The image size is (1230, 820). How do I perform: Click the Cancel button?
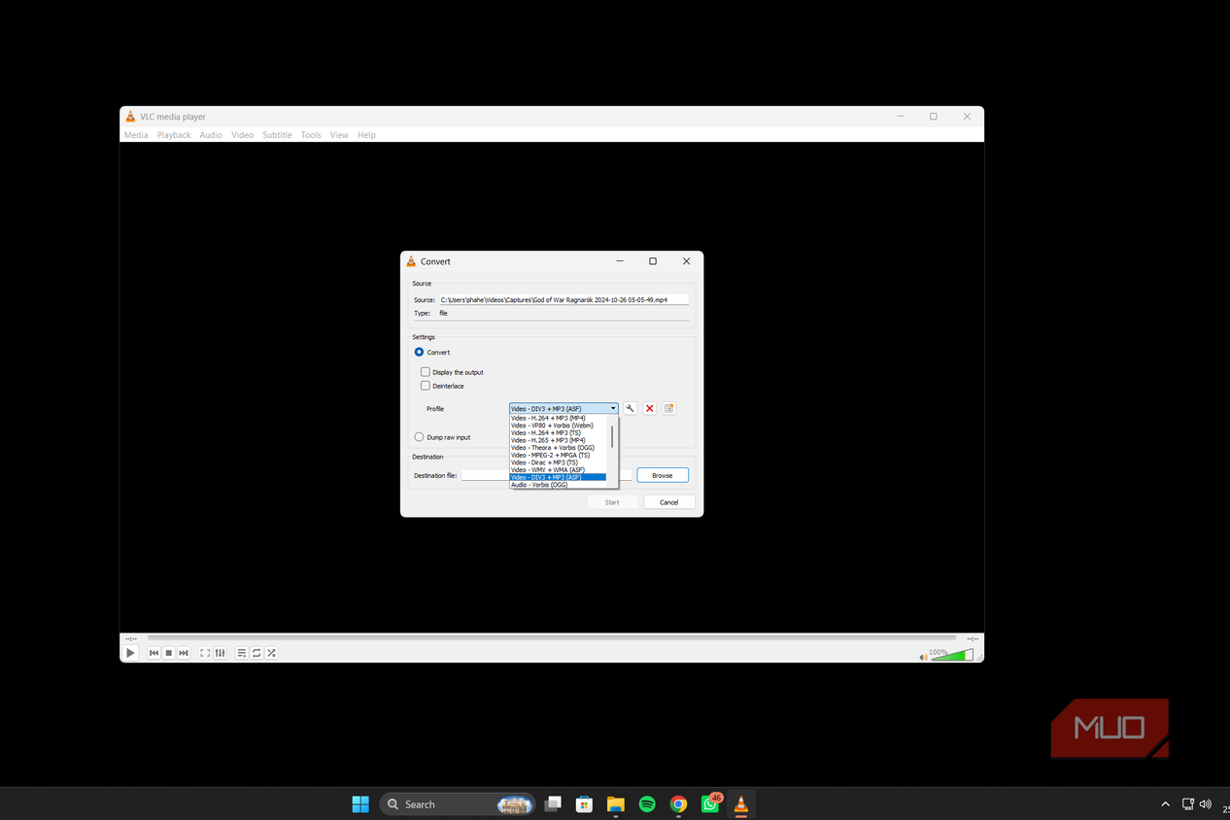click(x=669, y=502)
